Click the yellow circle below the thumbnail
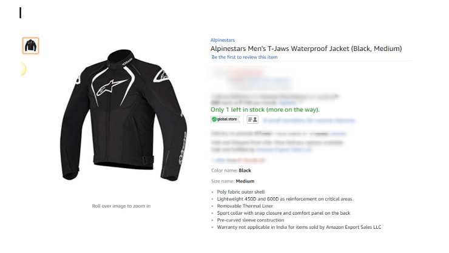The height and width of the screenshot is (253, 449). [x=23, y=69]
